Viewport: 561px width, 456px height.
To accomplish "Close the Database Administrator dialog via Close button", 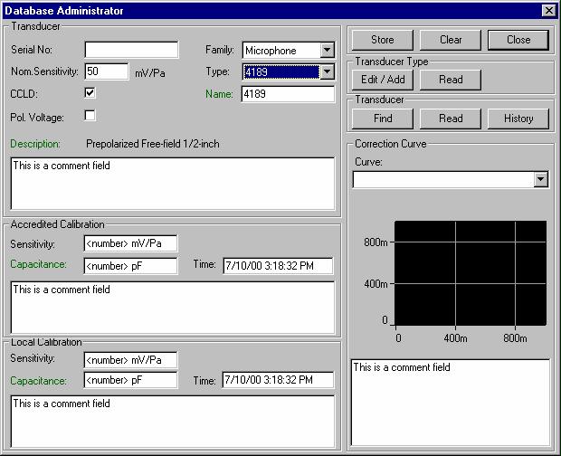I will click(x=518, y=40).
